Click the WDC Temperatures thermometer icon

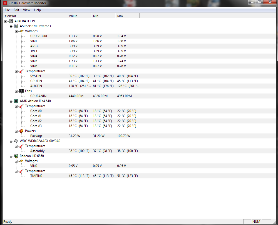coord(21,146)
